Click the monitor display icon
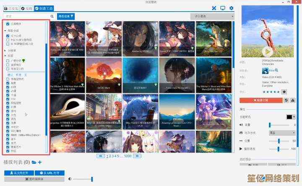This screenshot has width=302, height=186. click(x=223, y=8)
